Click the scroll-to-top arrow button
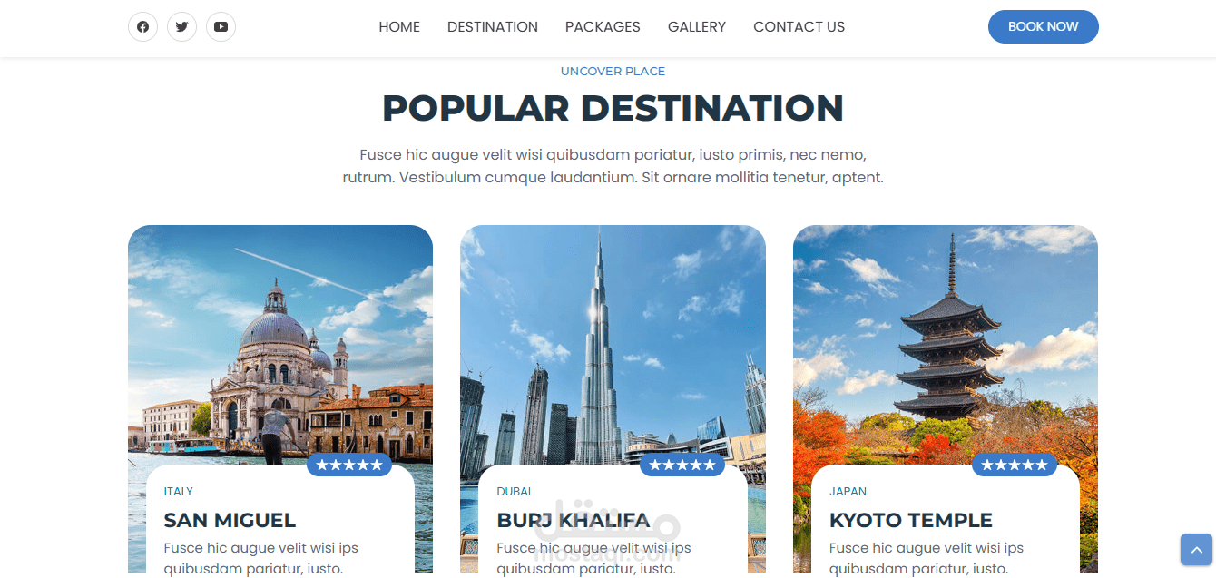Image resolution: width=1216 pixels, height=578 pixels. 1196,550
